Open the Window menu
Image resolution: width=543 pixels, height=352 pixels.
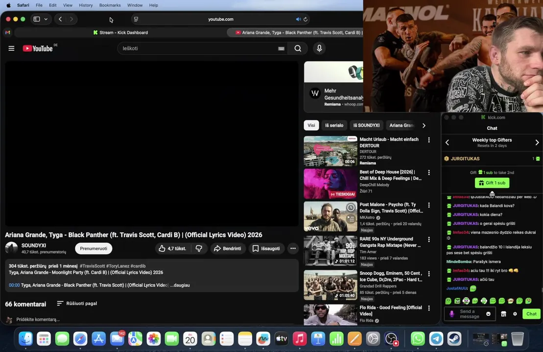pos(135,5)
